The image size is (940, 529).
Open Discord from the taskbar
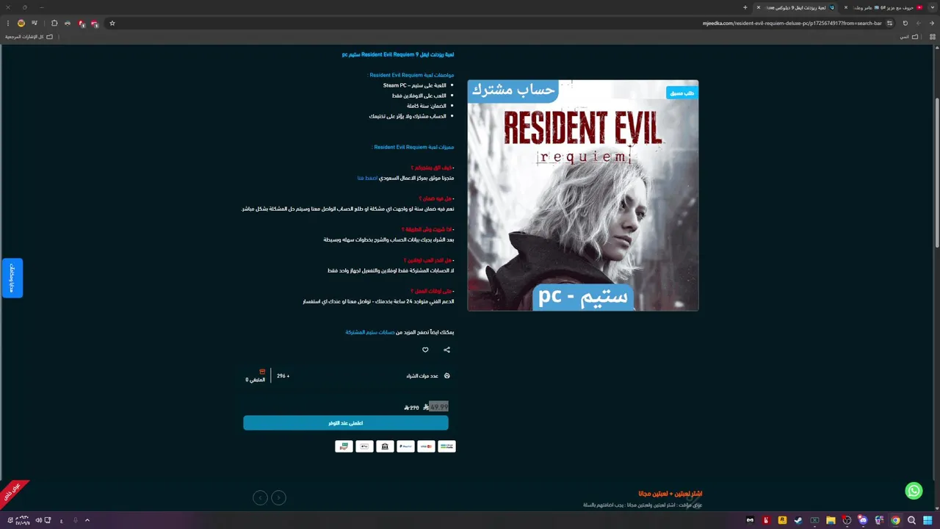(863, 520)
